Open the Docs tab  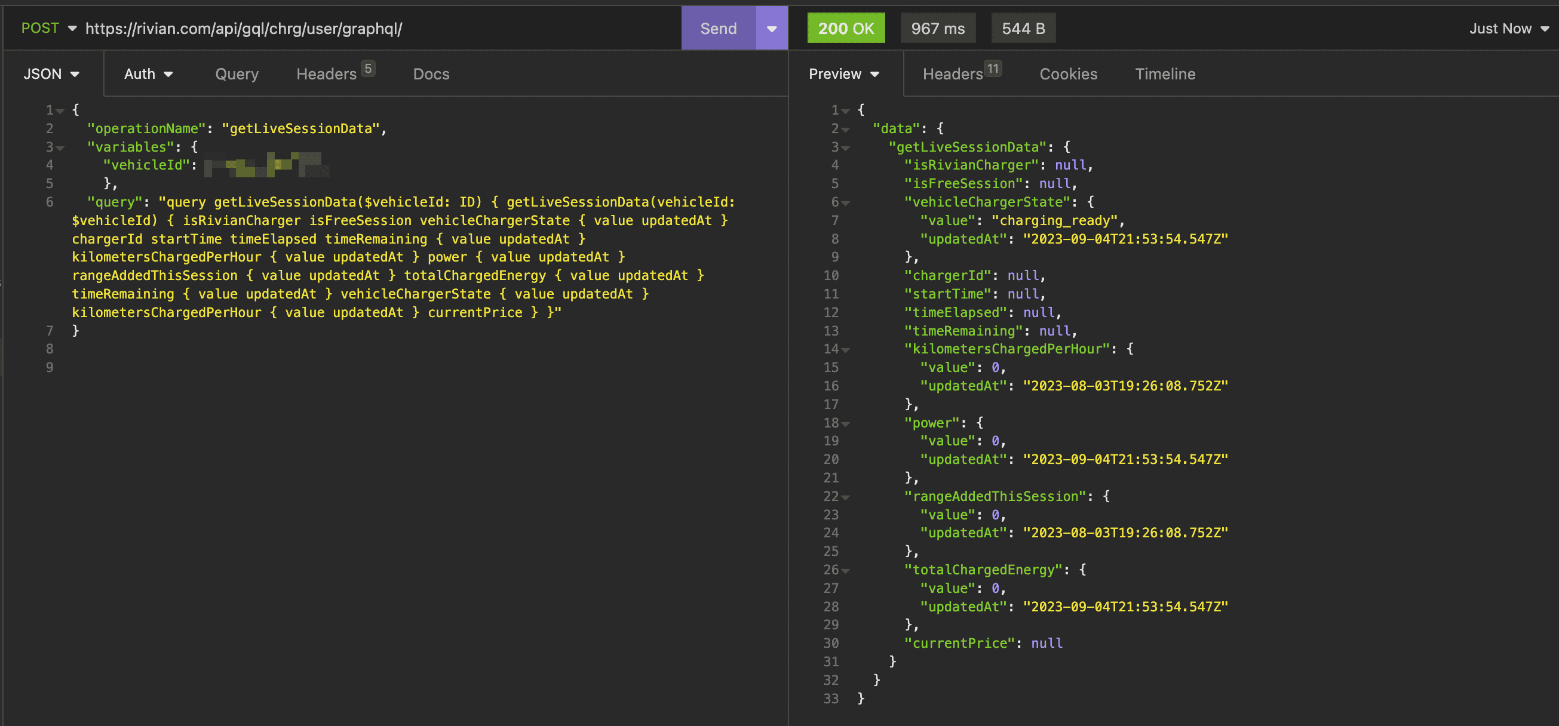pos(431,74)
